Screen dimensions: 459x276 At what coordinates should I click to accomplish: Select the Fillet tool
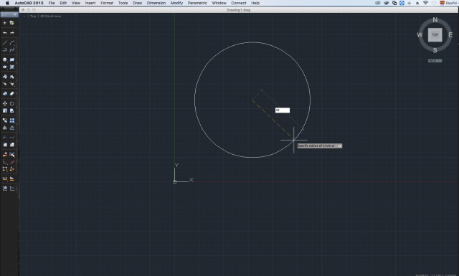coord(5,145)
